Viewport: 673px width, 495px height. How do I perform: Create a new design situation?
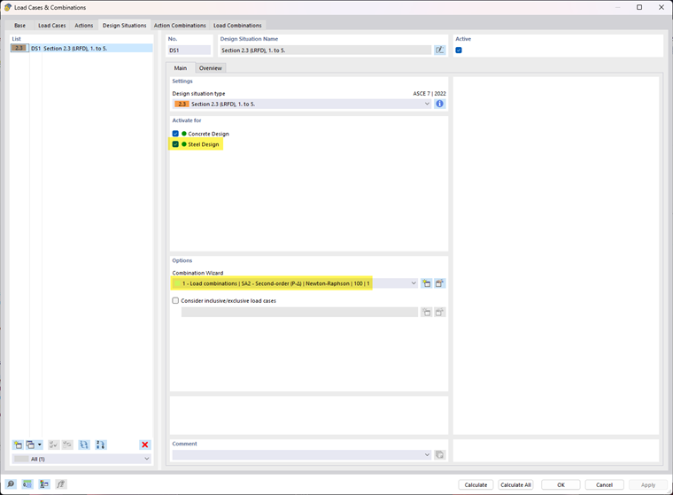pyautogui.click(x=18, y=445)
